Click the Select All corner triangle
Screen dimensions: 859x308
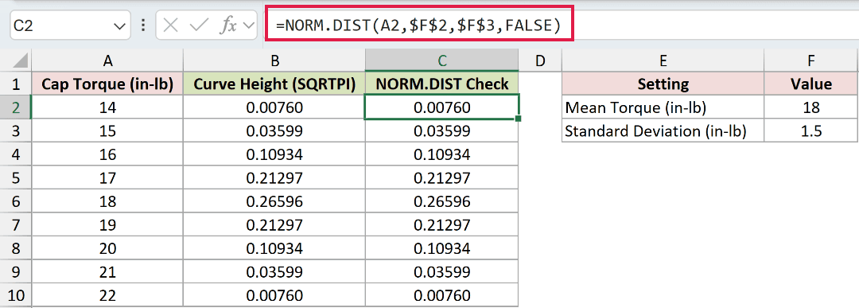pyautogui.click(x=20, y=60)
